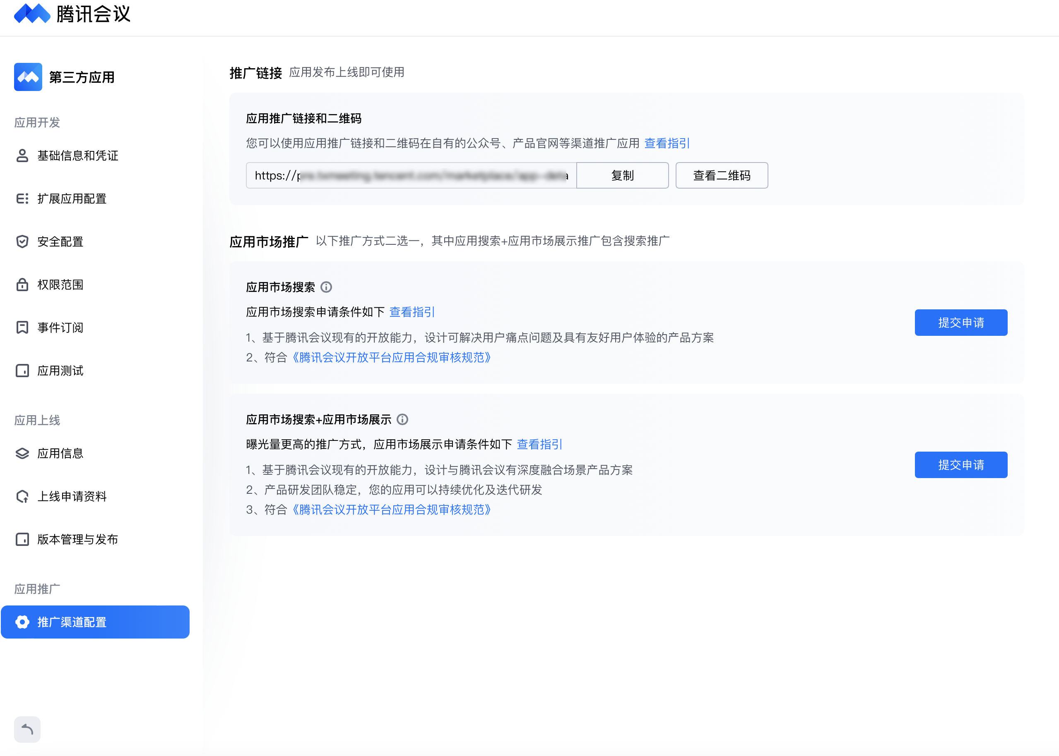Click 复制 button to copy link
The image size is (1059, 756).
tap(623, 175)
